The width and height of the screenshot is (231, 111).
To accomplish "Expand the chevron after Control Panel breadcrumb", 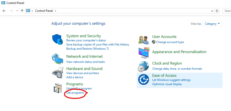I will (56, 11).
